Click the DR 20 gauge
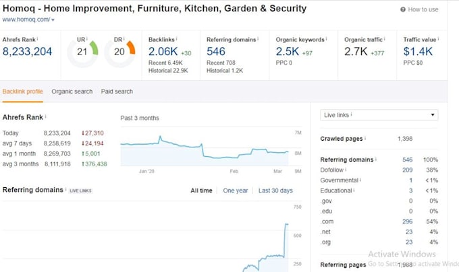Viewport: 459px width, 272px height. 119,53
